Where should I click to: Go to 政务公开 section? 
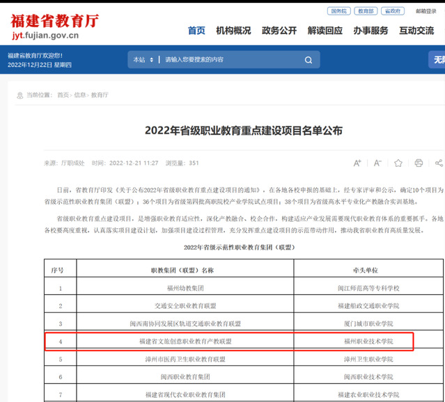(279, 31)
